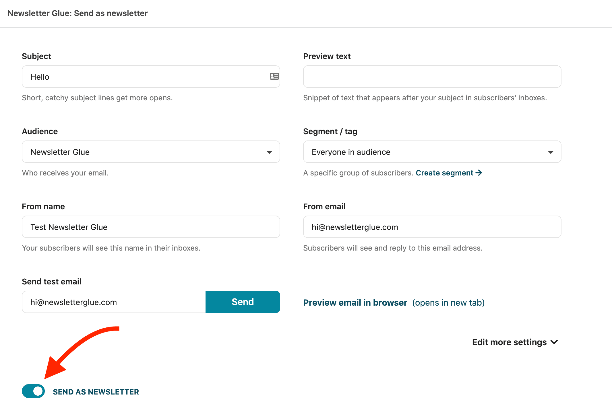This screenshot has width=612, height=414.
Task: Open Preview email in browser link
Action: coord(355,302)
